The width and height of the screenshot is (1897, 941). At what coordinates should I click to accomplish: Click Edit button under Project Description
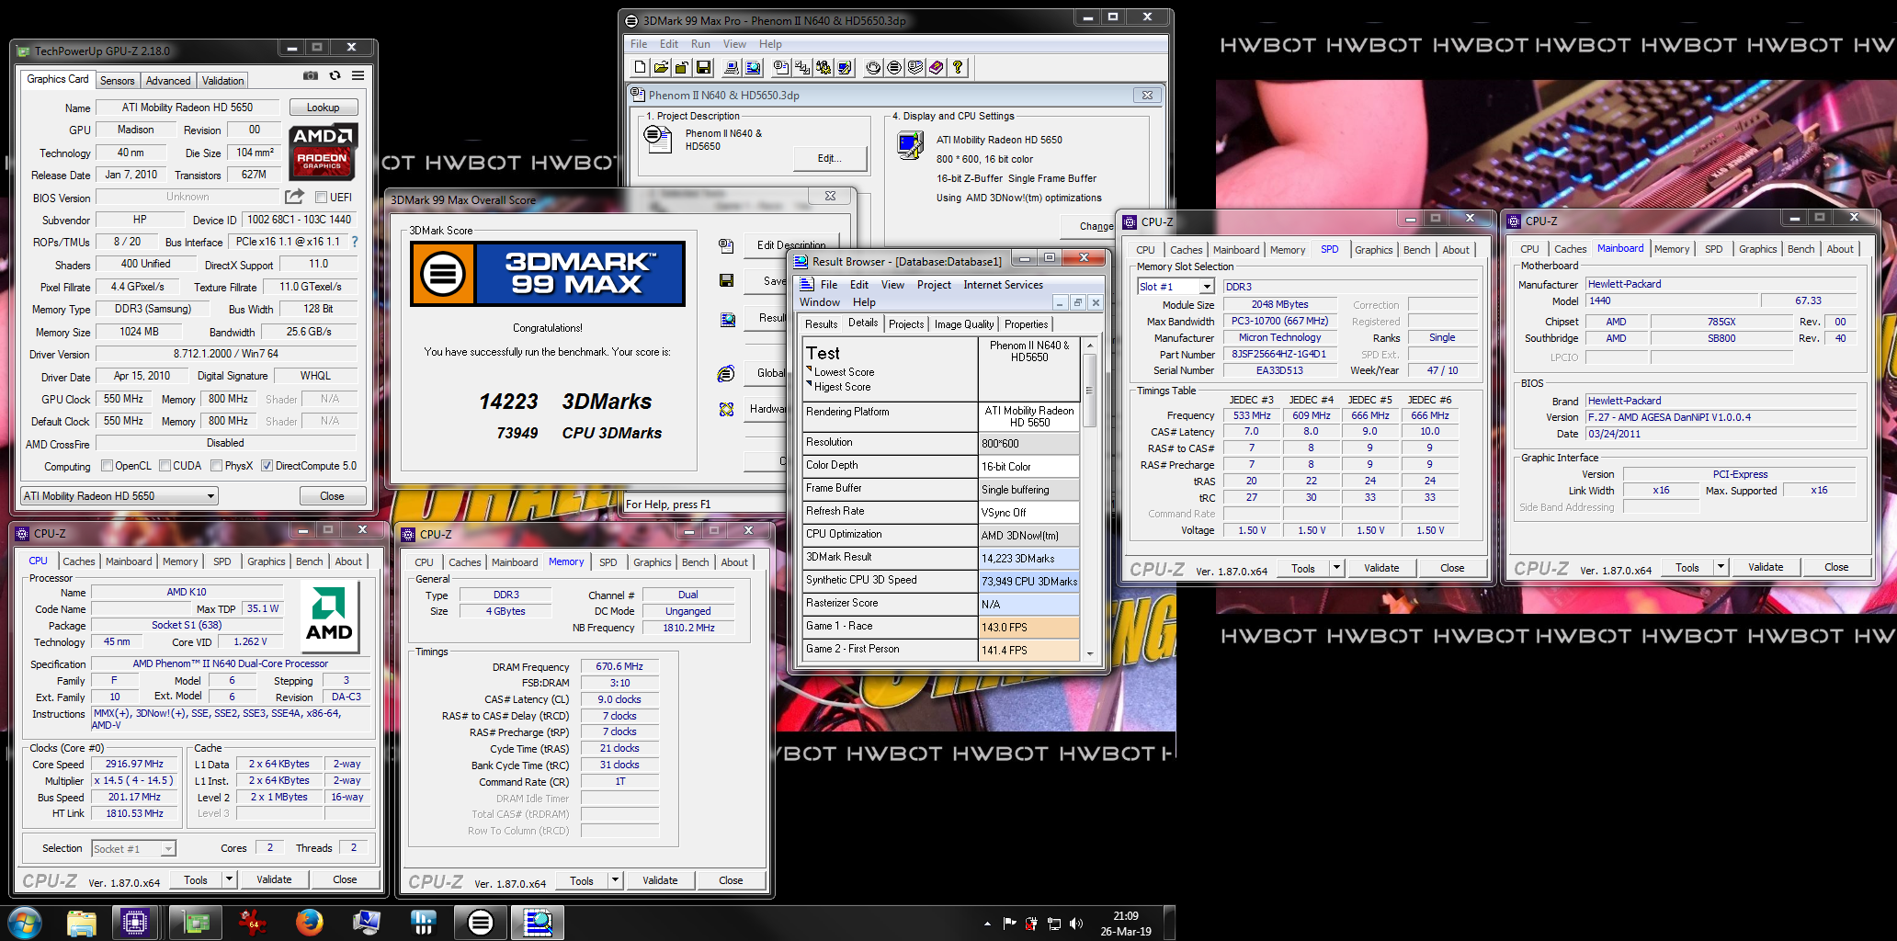pyautogui.click(x=829, y=158)
